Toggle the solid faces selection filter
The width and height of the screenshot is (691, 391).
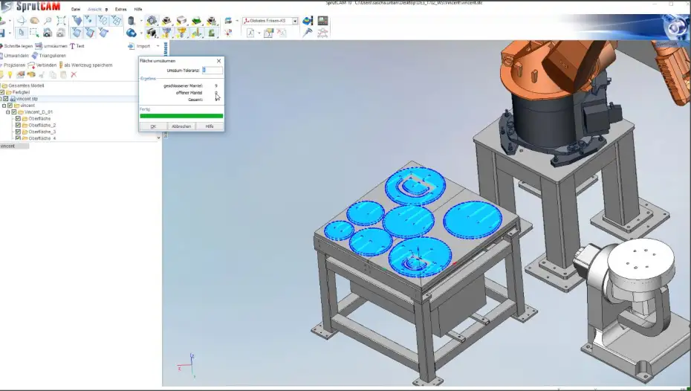(77, 20)
